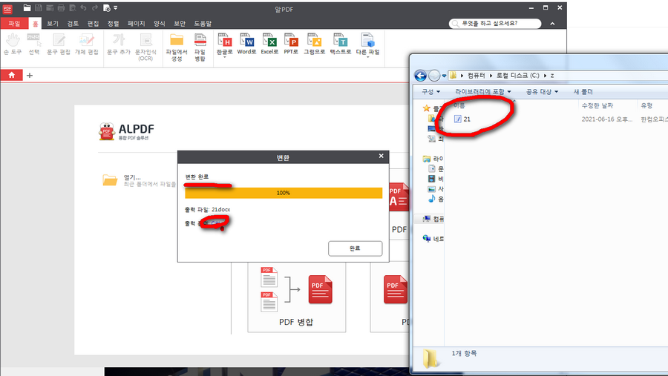
Task: Click 파일에서 생성 create from file
Action: click(x=177, y=47)
